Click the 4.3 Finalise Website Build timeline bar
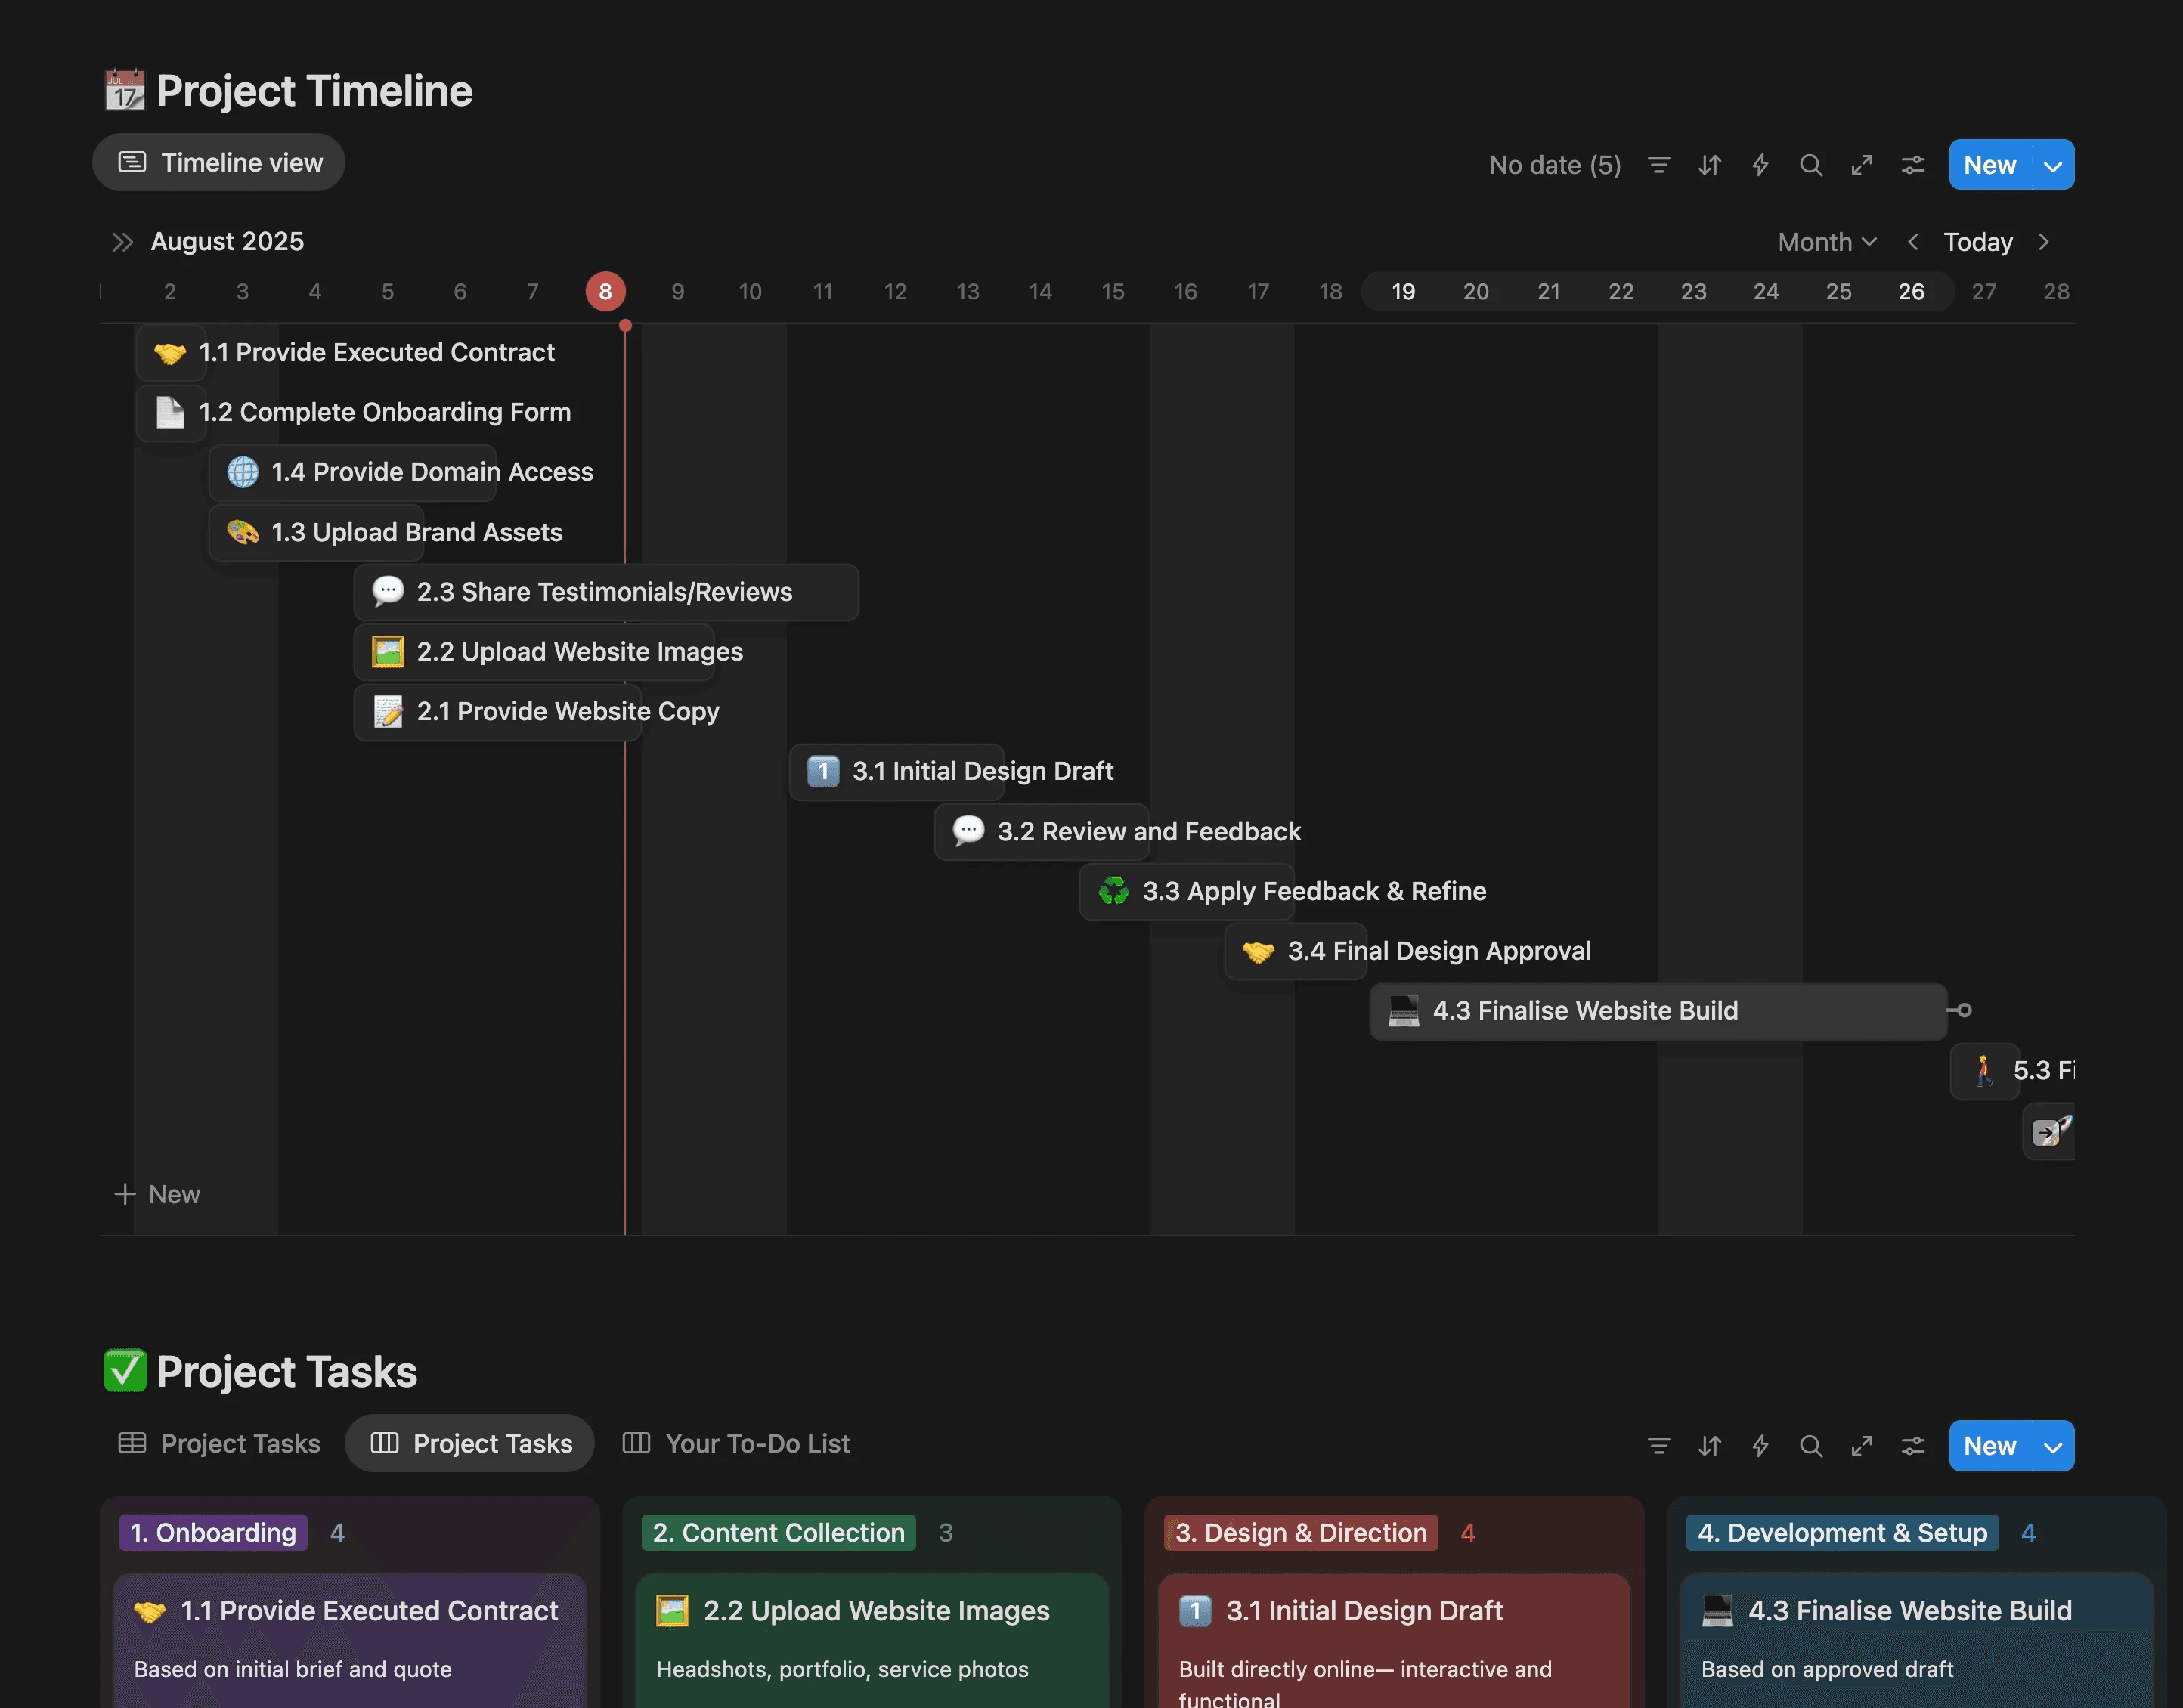The image size is (2183, 1708). pos(1656,1011)
